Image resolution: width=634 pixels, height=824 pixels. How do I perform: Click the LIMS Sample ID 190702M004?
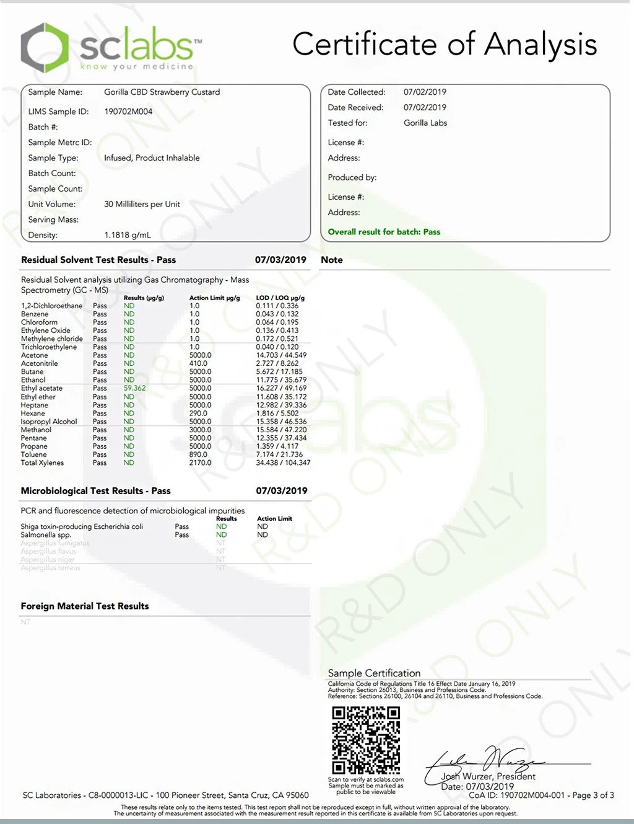pos(128,112)
